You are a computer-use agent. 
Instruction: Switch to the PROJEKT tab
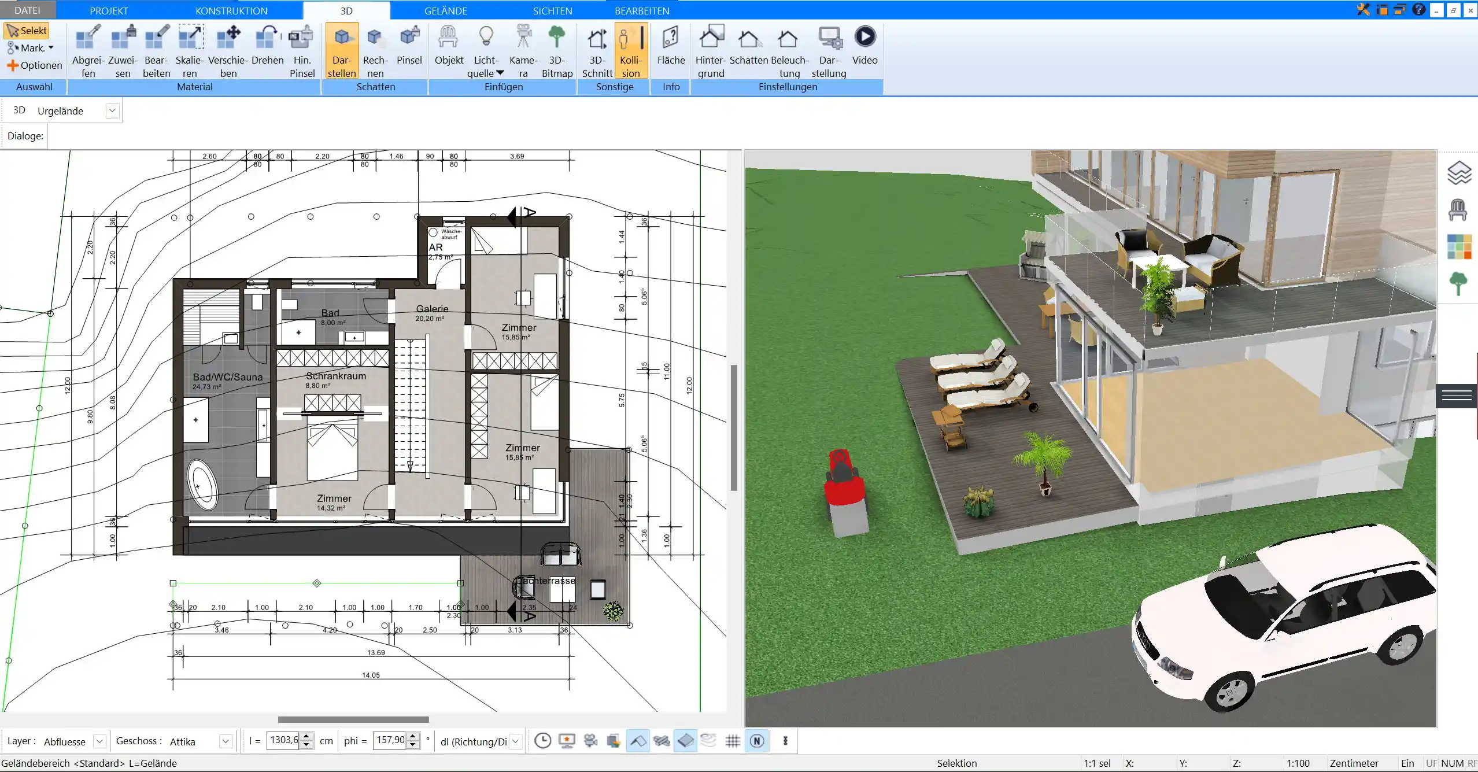click(x=109, y=10)
